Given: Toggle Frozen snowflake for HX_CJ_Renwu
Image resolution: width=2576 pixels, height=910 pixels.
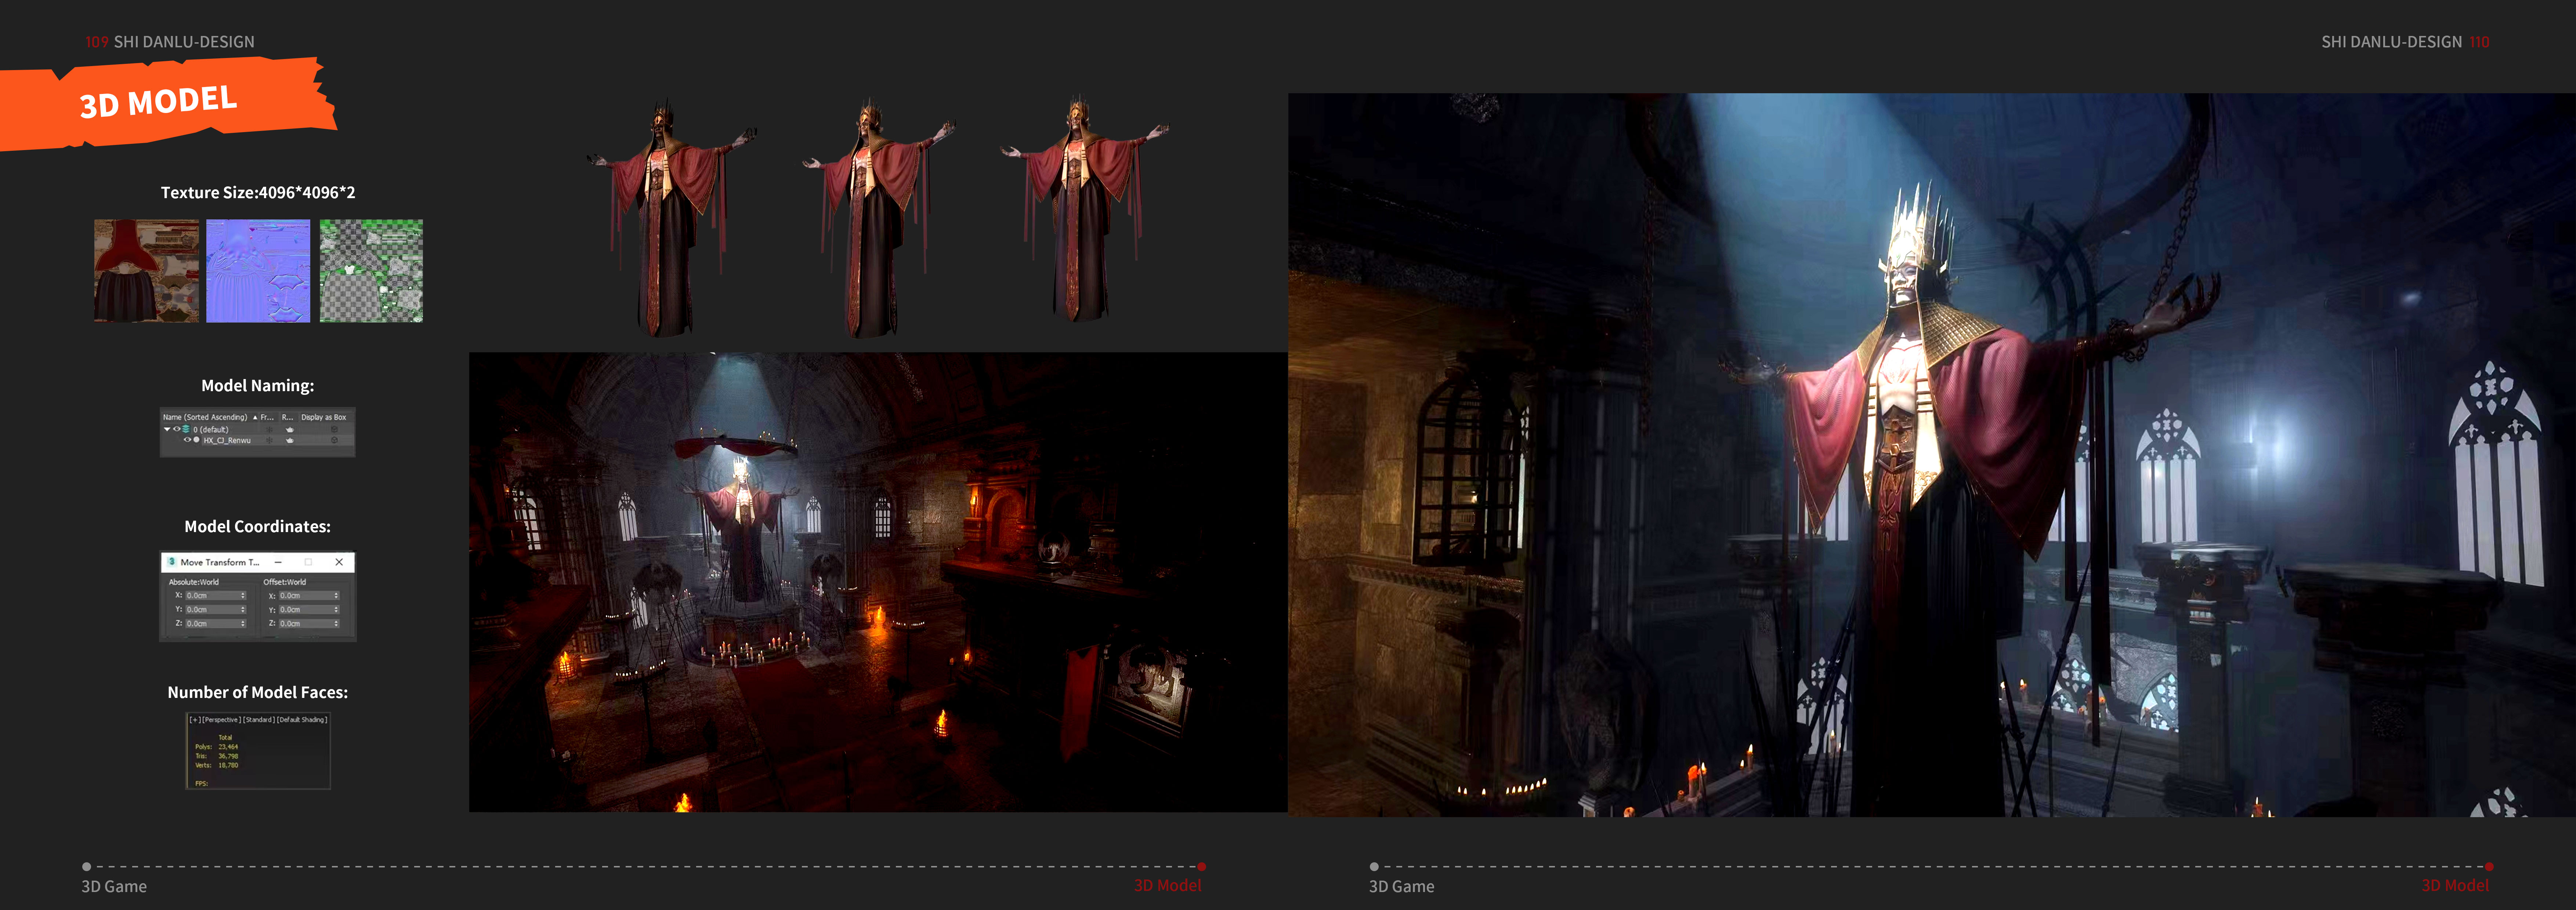Looking at the screenshot, I should coord(270,441).
